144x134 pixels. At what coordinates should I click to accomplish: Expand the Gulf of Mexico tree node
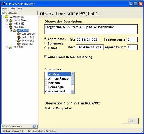point(7,20)
